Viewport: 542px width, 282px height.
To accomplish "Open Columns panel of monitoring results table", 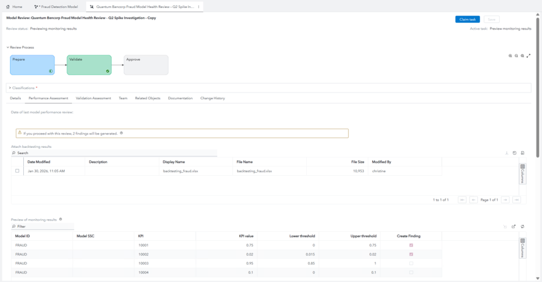I will click(x=522, y=248).
